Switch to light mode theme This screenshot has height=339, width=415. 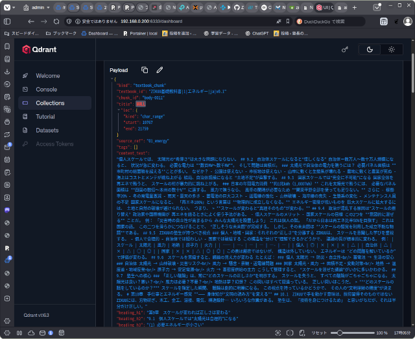pos(392,49)
